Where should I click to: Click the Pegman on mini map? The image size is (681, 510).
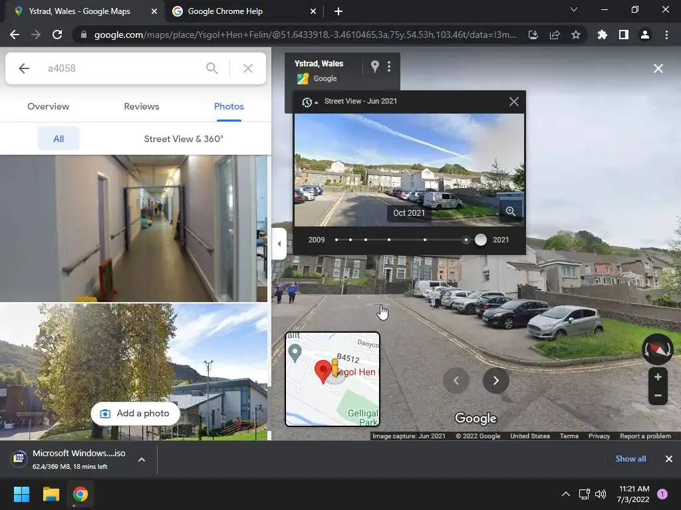335,369
